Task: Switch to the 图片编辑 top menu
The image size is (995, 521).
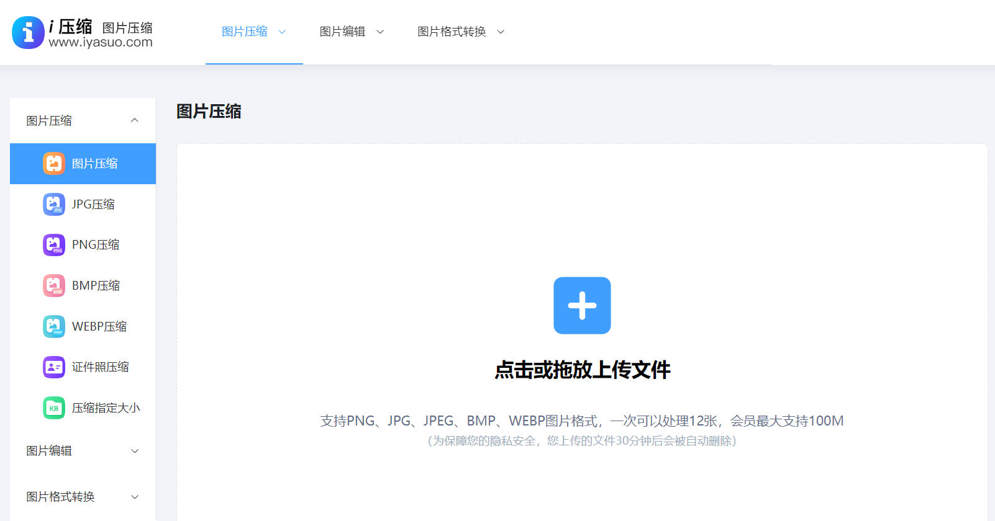Action: tap(342, 32)
